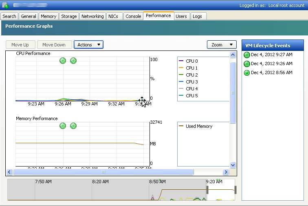This screenshot has width=308, height=206.
Task: Click the Dec 4, 2012 9:27 AM event icon
Action: [x=247, y=55]
